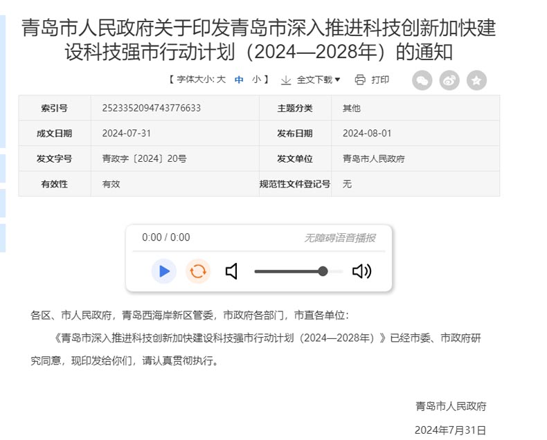
Task: Click the document main title heading
Action: pos(259,39)
